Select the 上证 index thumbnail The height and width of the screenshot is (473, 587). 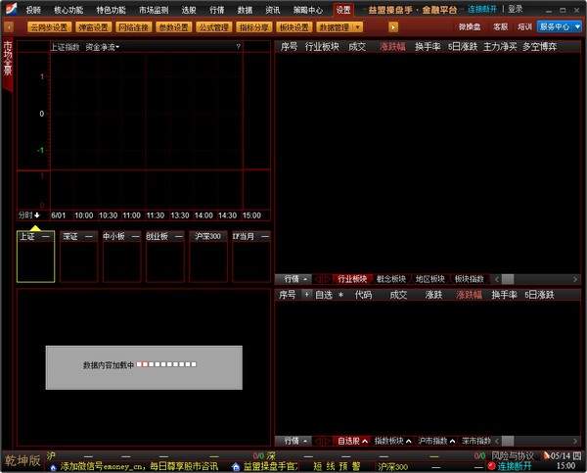click(x=35, y=257)
